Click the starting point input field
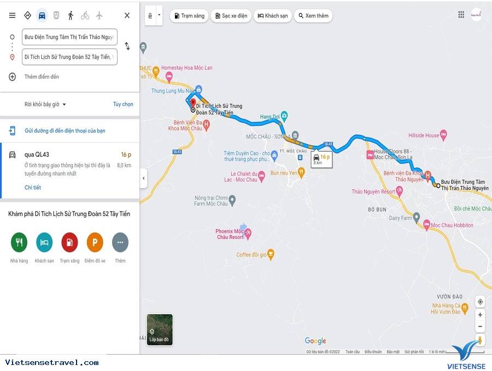The width and height of the screenshot is (492, 371). pos(69,37)
